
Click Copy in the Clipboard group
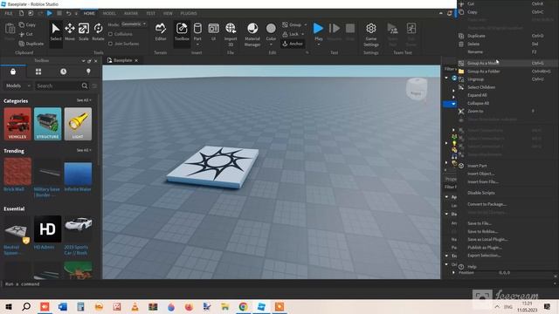27,25
